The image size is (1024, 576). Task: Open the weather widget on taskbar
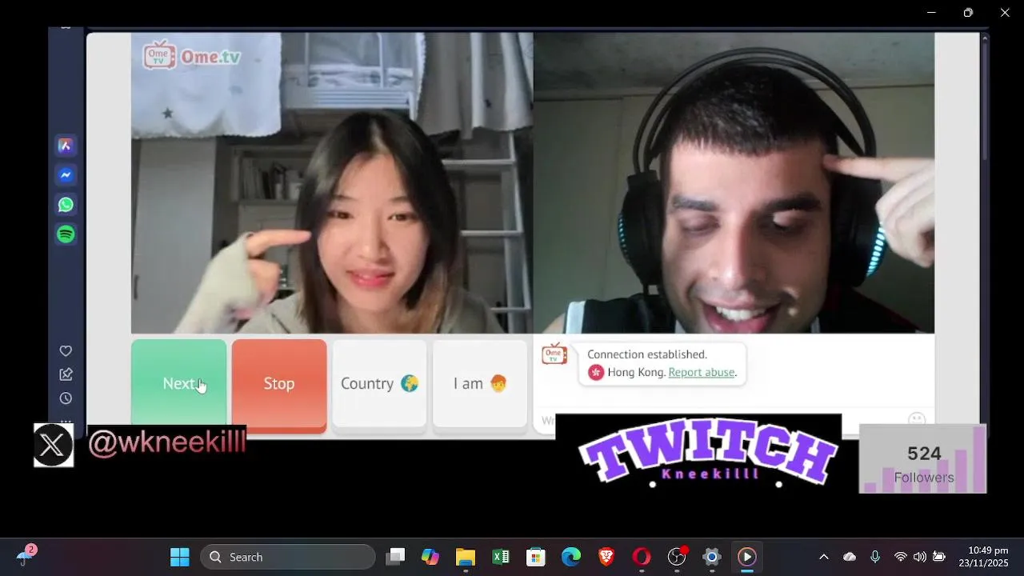point(26,555)
